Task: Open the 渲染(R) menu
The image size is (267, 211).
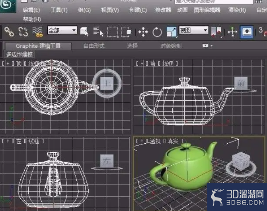Action: [x=237, y=10]
